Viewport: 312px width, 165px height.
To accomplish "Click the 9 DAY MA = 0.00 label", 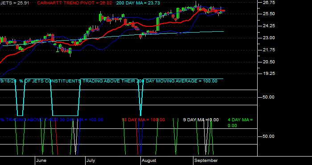I will click(201, 120).
